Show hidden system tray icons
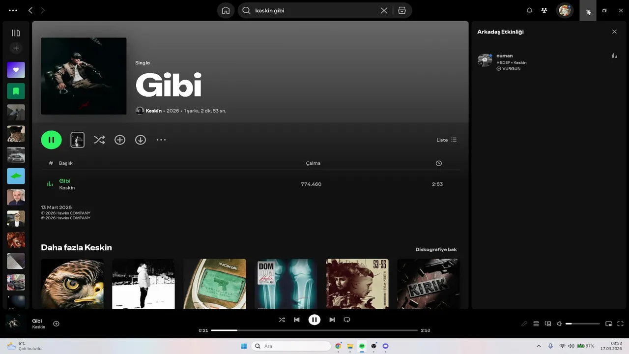This screenshot has height=354, width=629. point(539,346)
